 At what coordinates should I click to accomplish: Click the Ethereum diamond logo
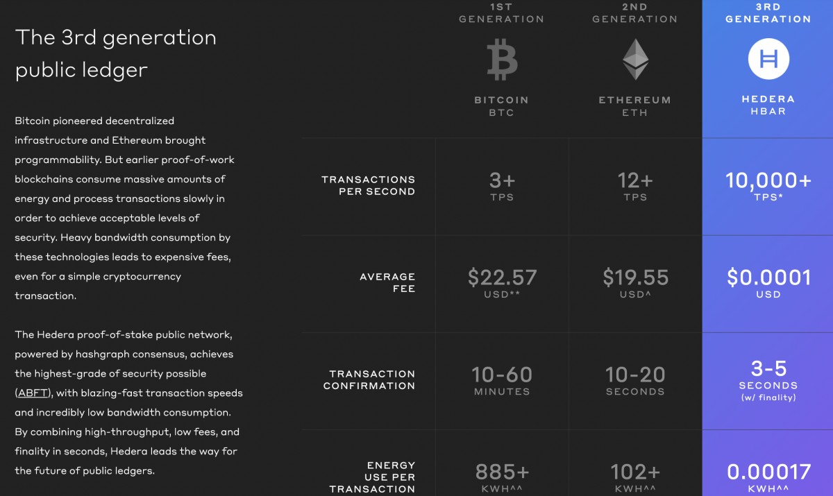click(634, 60)
